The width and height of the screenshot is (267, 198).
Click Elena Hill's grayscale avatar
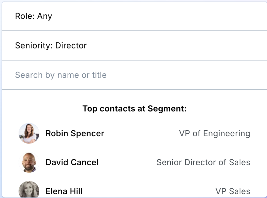[29, 190]
